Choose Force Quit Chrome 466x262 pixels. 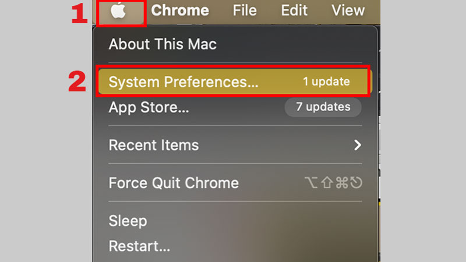point(174,183)
